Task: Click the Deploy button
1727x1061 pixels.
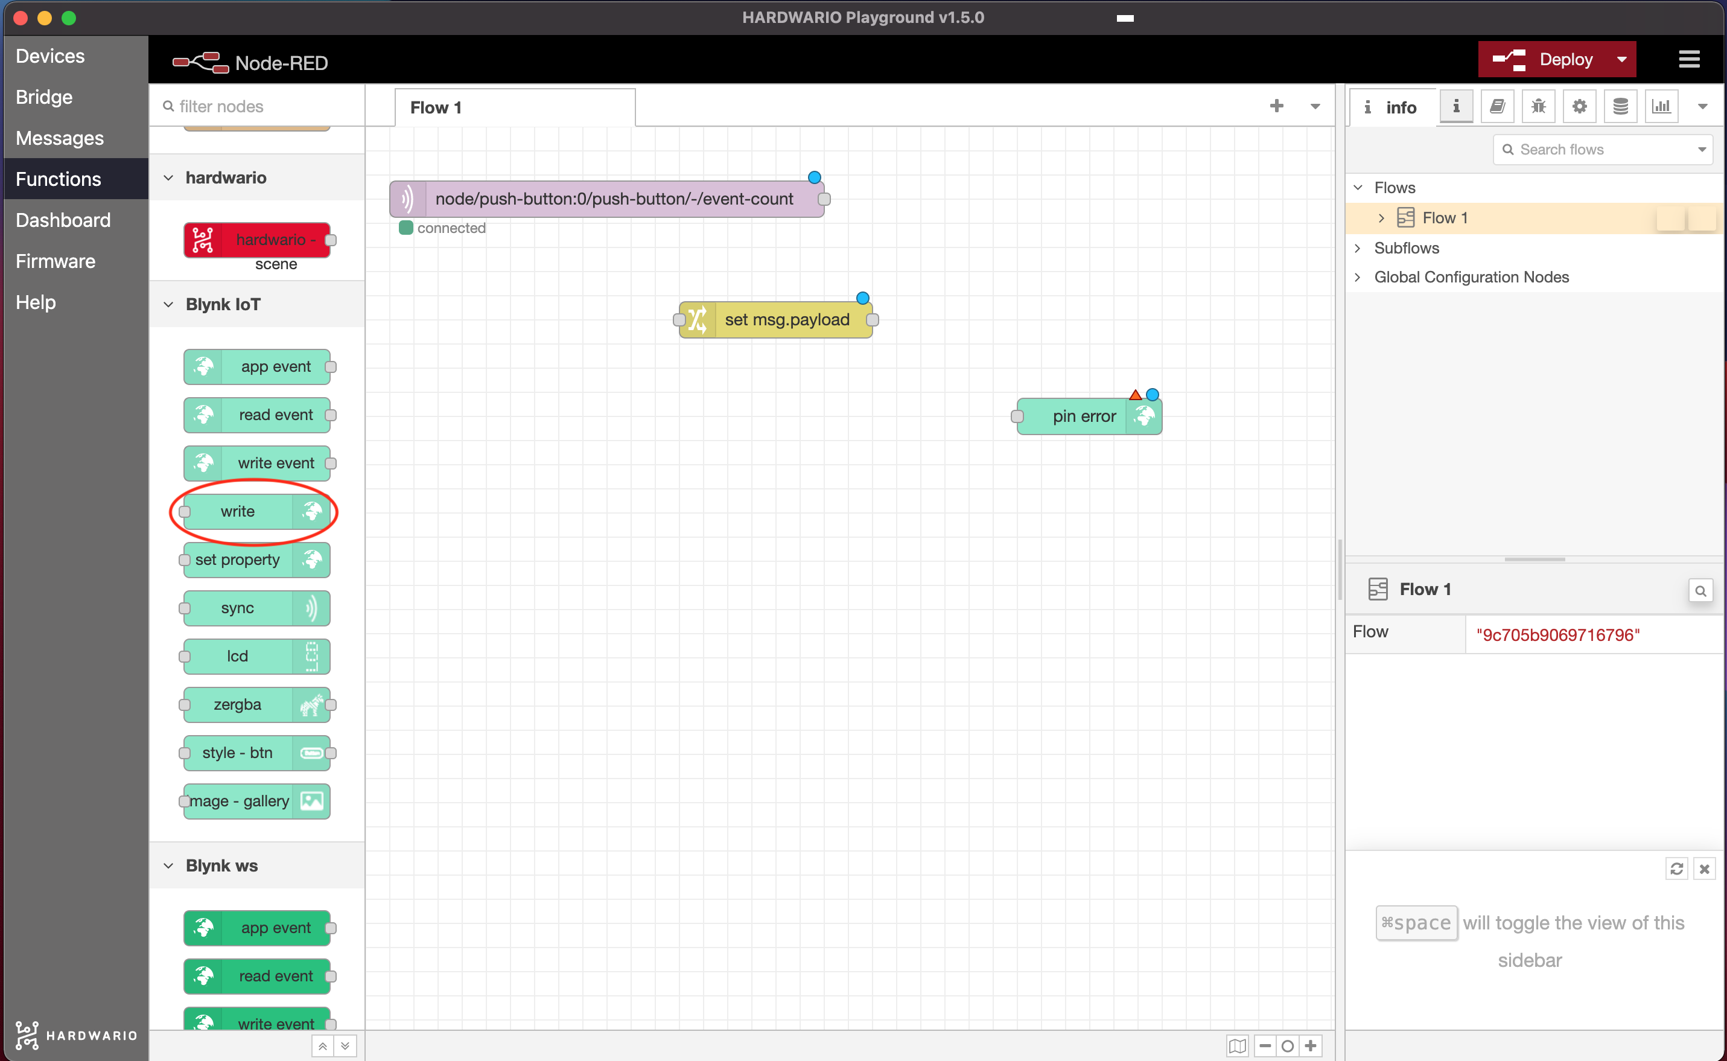Action: click(1542, 60)
